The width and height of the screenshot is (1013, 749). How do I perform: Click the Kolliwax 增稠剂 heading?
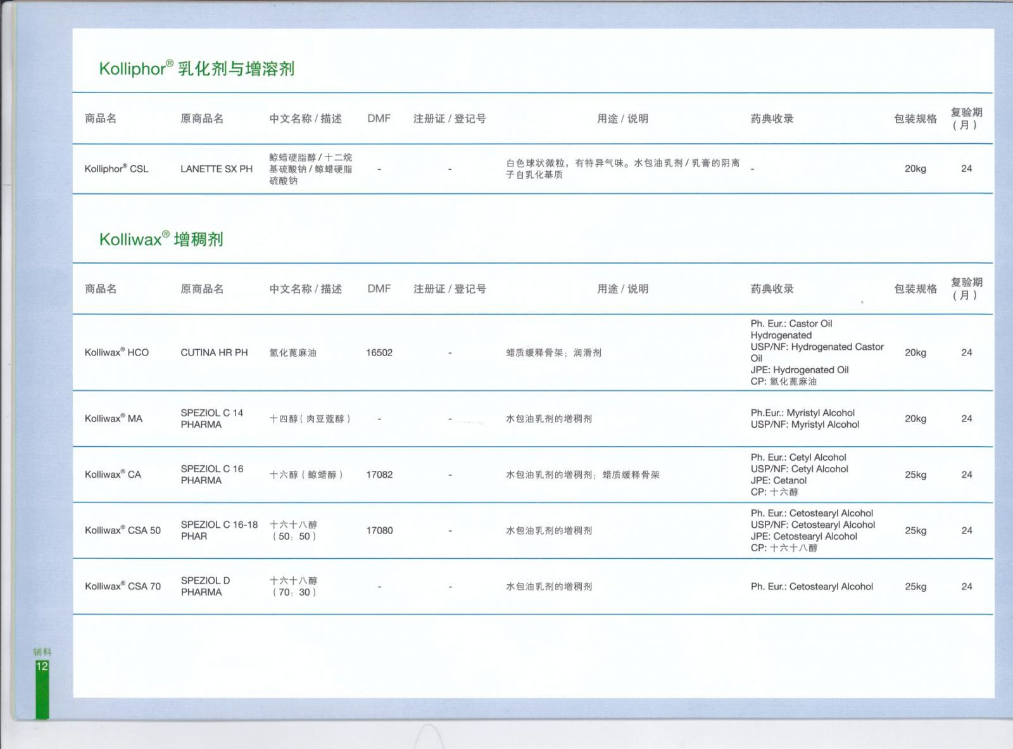click(161, 239)
